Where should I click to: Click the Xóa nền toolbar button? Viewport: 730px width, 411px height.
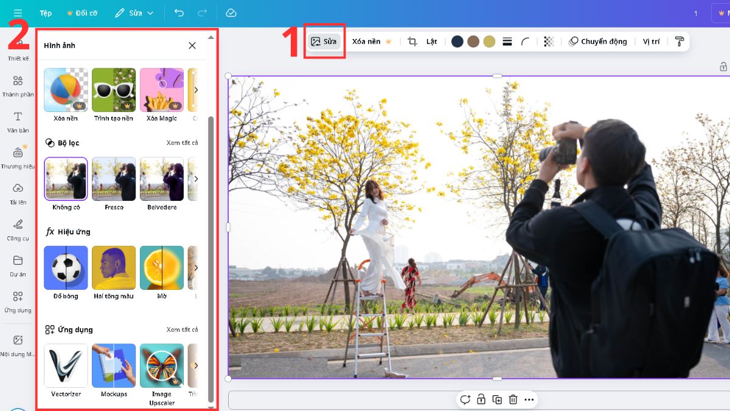(371, 41)
